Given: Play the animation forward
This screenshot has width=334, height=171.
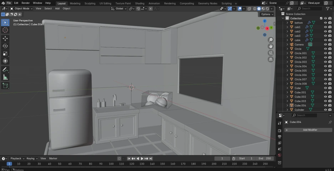Looking at the screenshot, I should coord(142,159).
